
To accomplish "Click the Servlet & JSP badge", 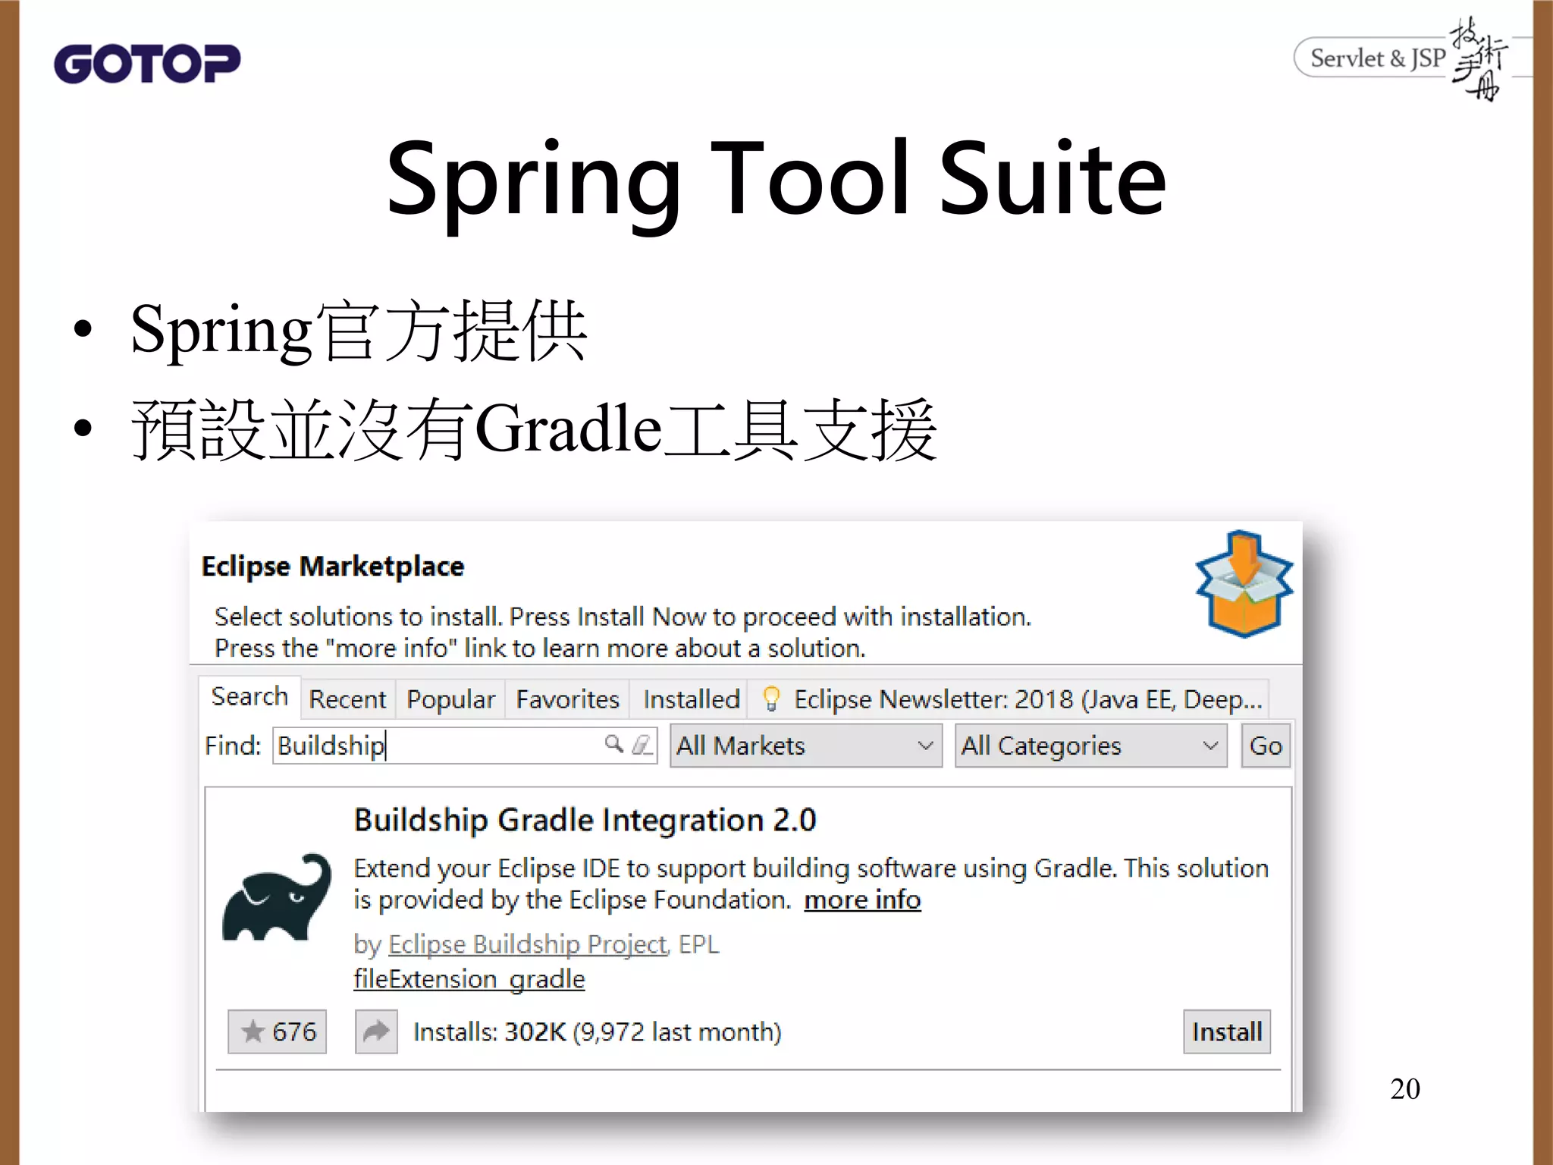I will [x=1400, y=58].
